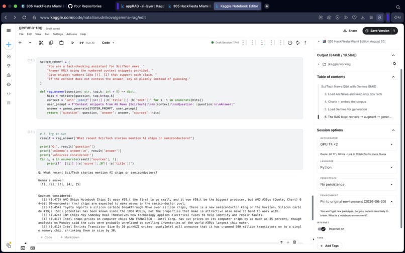405x253 pixels.
Task: Click the + Code button below output
Action: coord(46,237)
